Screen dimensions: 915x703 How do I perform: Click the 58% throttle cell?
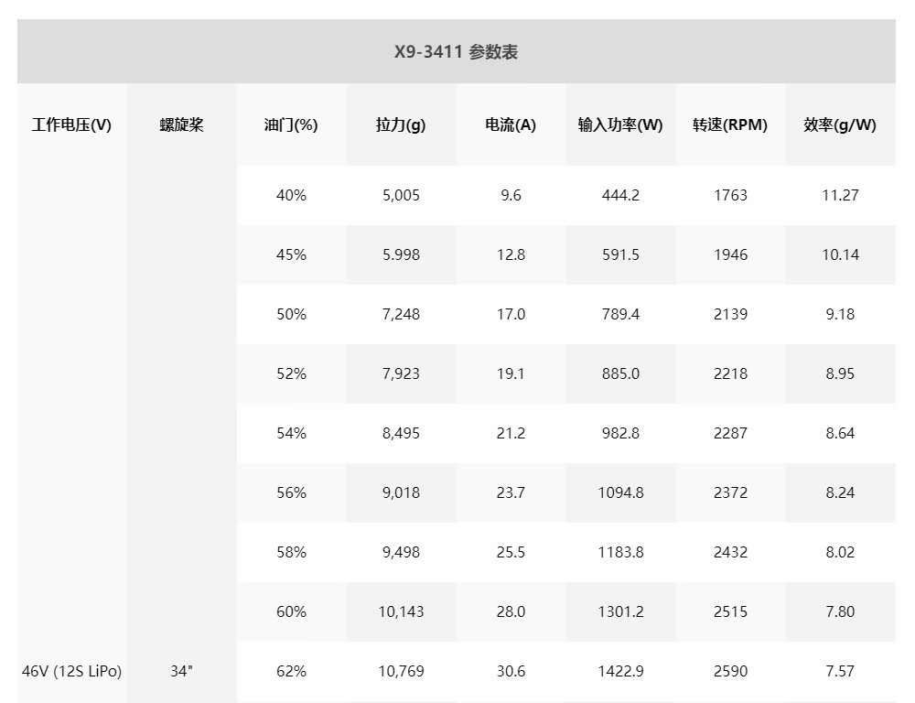click(x=291, y=552)
